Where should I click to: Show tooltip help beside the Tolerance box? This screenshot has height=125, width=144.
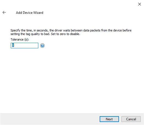[42, 46]
